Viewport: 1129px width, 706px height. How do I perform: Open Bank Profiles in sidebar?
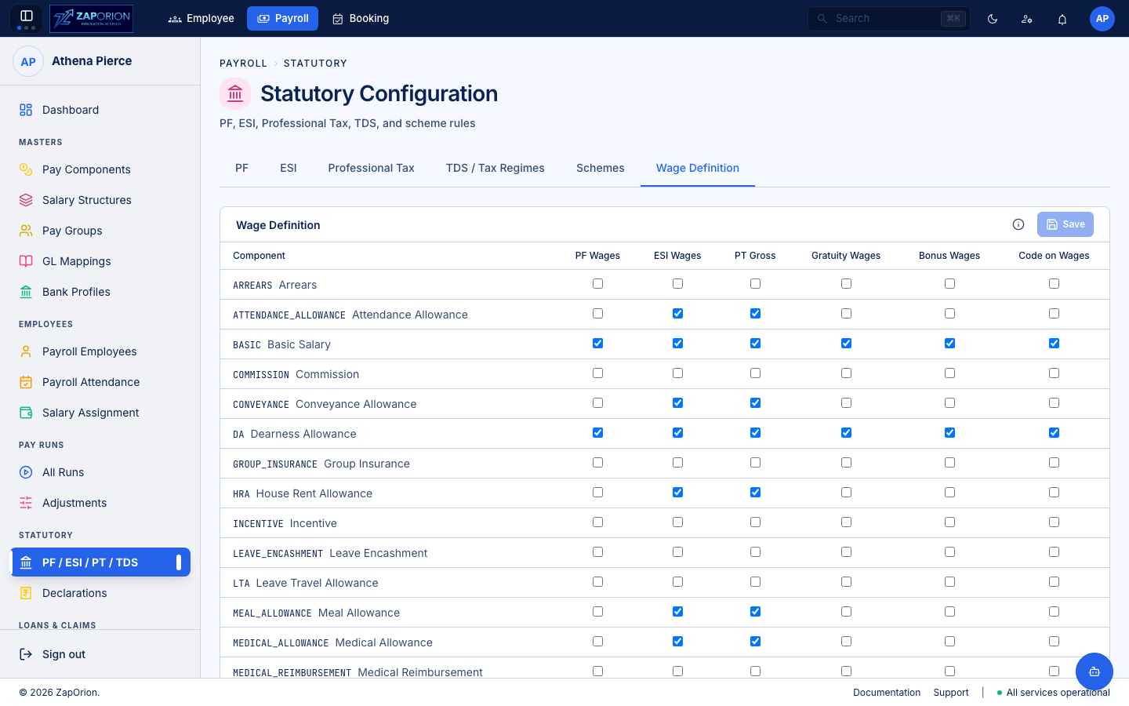click(x=100, y=292)
